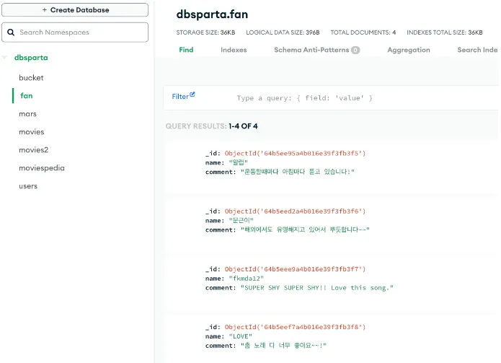
Task: Select the movies2 collection
Action: pyautogui.click(x=33, y=150)
